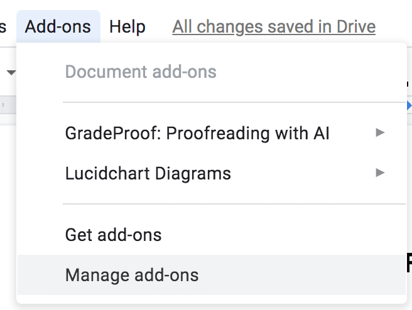The height and width of the screenshot is (310, 412).
Task: Expand the GradeProof submenu arrow
Action: (380, 132)
